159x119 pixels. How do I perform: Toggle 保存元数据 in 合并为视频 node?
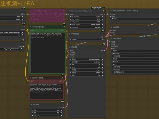135,67
